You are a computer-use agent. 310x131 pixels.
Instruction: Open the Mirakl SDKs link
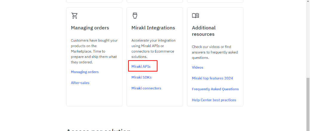pyautogui.click(x=141, y=77)
